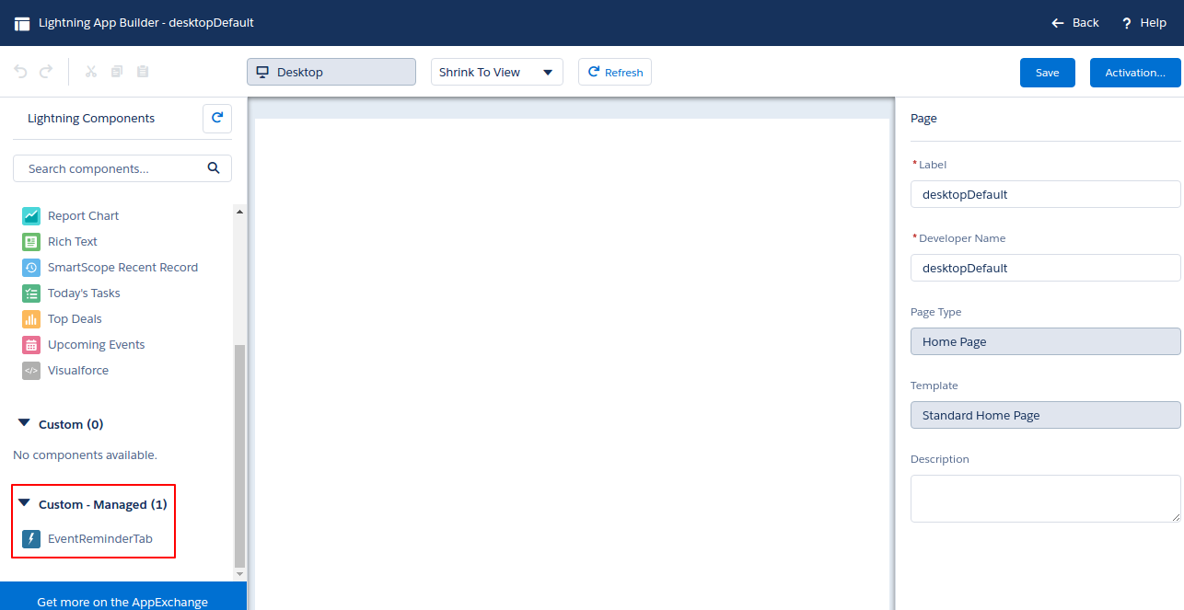Click the paste clipboard icon
The width and height of the screenshot is (1184, 610).
tap(143, 72)
